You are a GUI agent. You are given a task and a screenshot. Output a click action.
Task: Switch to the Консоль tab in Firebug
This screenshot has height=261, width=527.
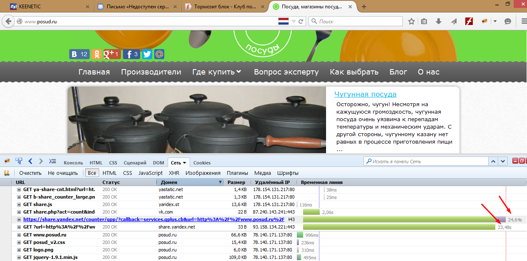click(73, 163)
